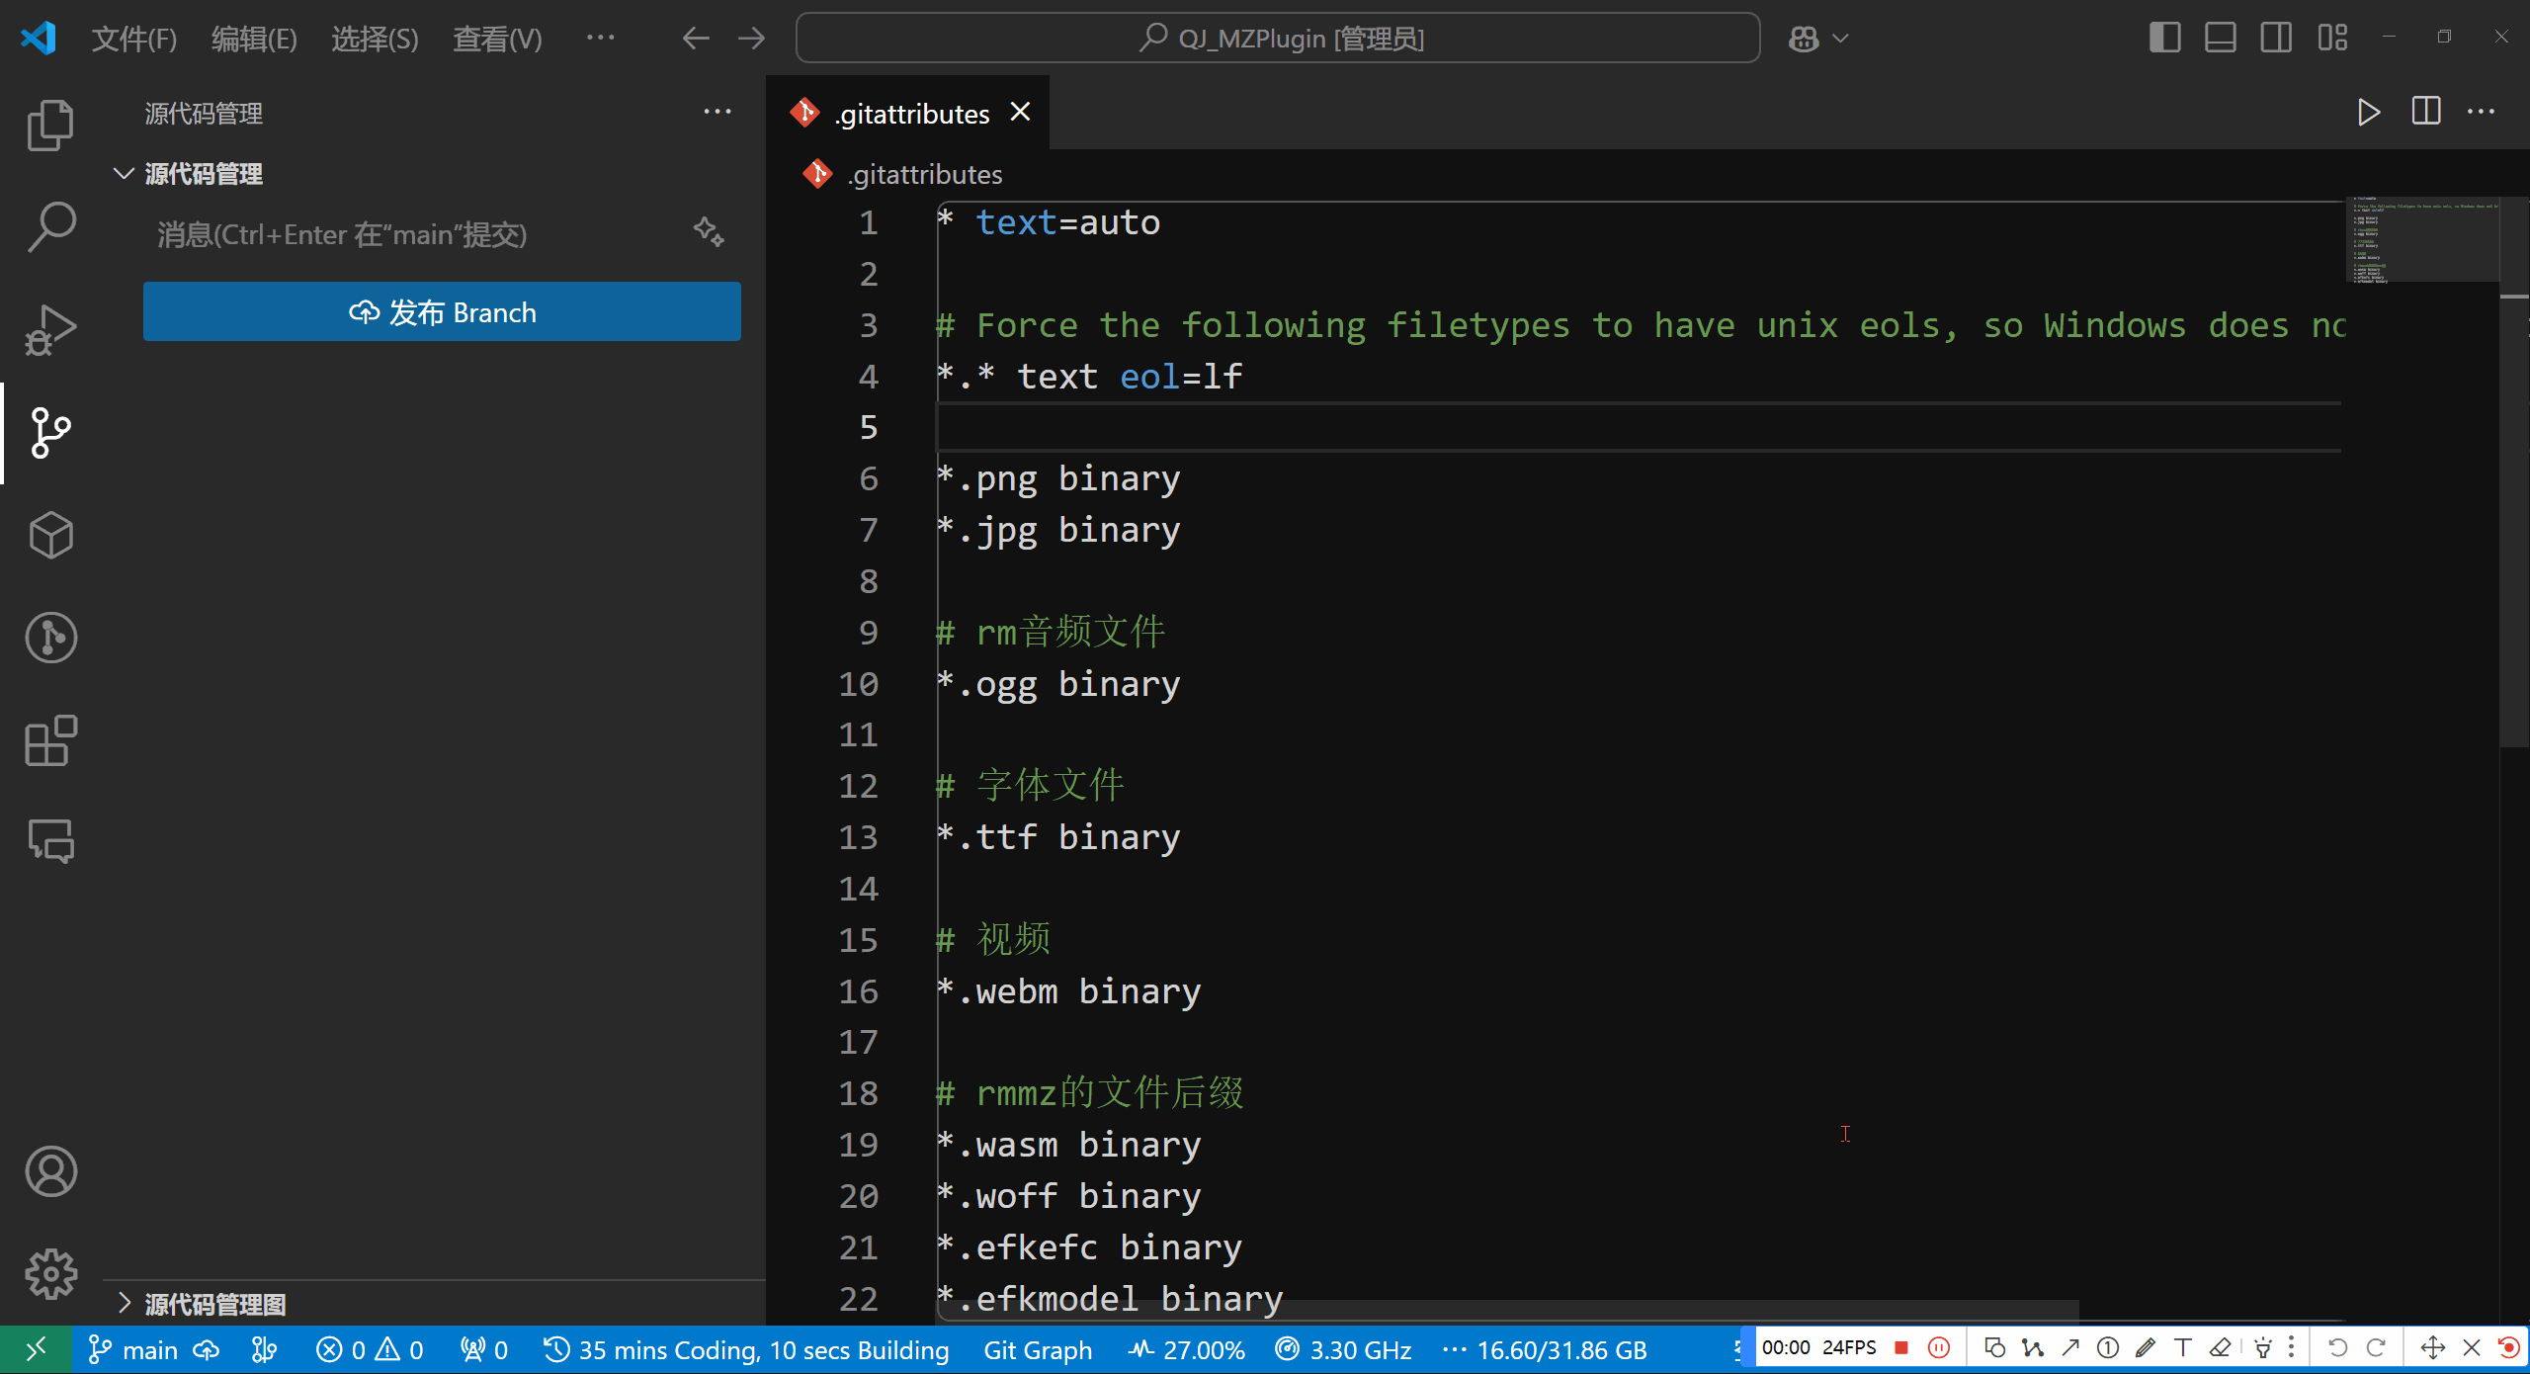2530x1374 pixels.
Task: Collapse the 源代码管理 section
Action: (x=125, y=174)
